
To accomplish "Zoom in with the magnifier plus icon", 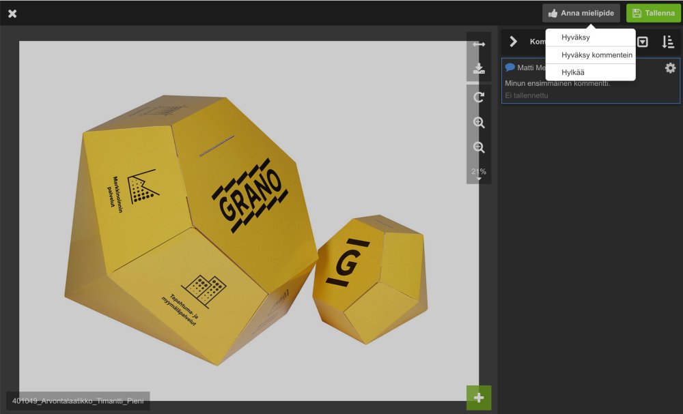I will 479,123.
